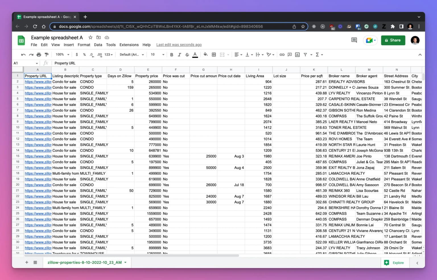Image resolution: width=437 pixels, height=280 pixels.
Task: Open the fill color picker
Action: coord(205,55)
